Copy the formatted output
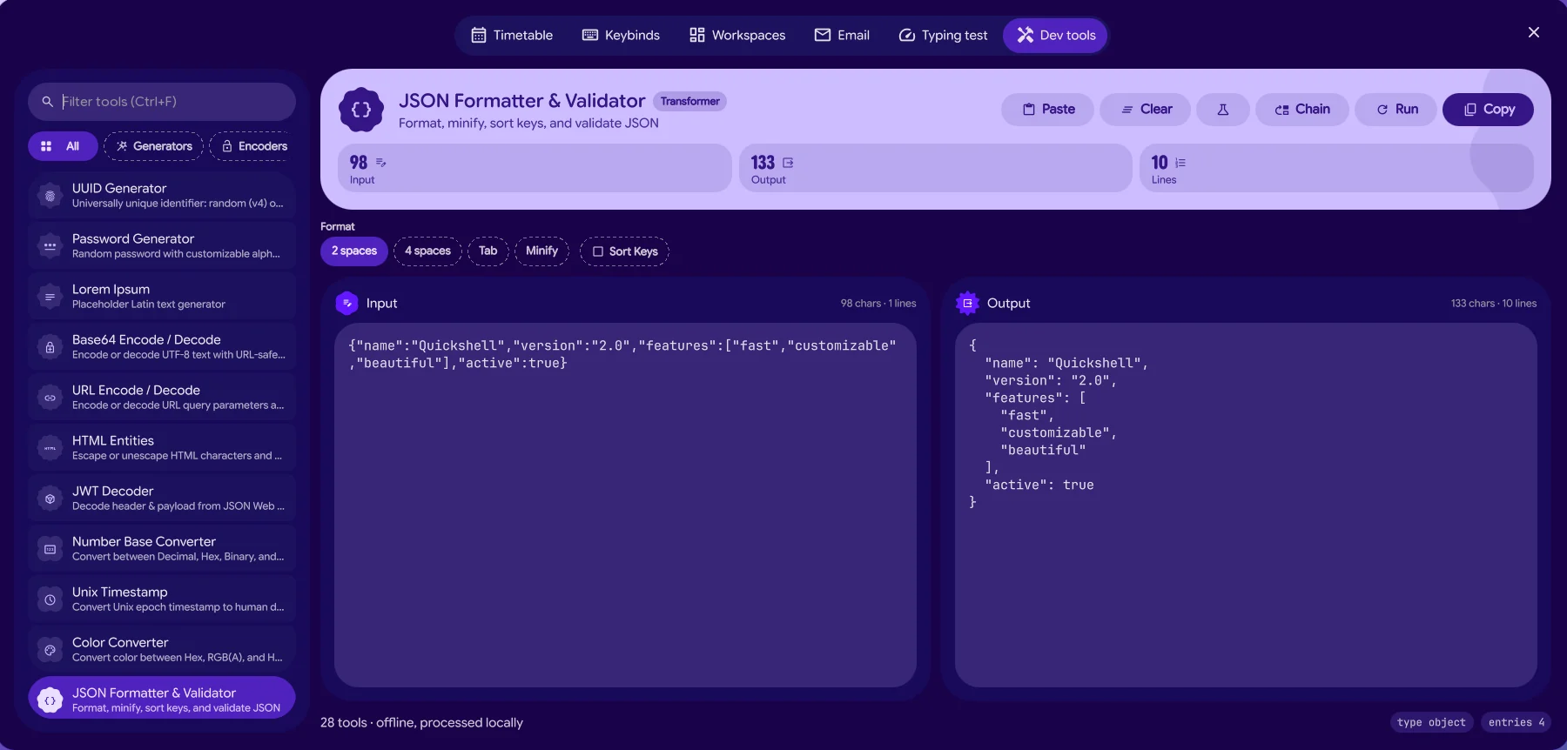The height and width of the screenshot is (750, 1567). pyautogui.click(x=1489, y=110)
